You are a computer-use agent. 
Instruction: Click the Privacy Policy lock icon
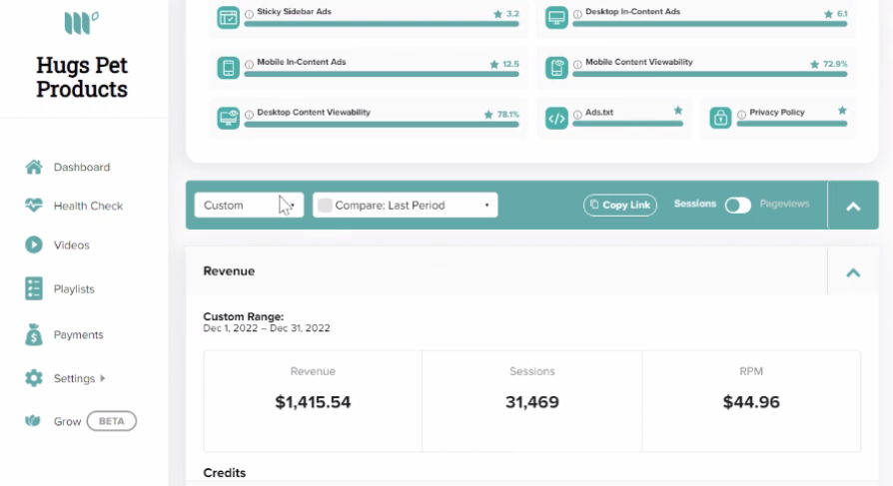click(720, 119)
